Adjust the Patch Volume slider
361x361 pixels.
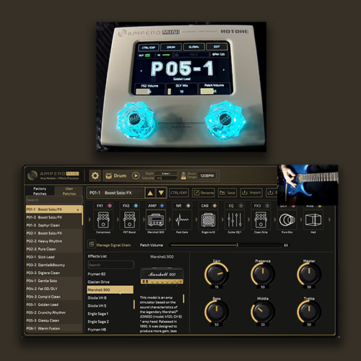point(226,245)
